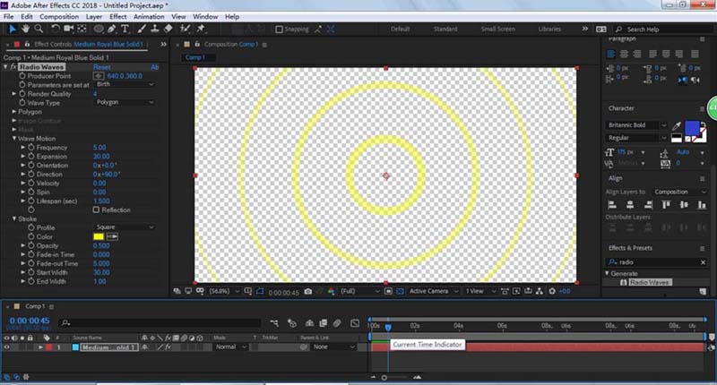Click Align Bottom icon in Align panel
The height and width of the screenshot is (385, 717).
coord(702,205)
